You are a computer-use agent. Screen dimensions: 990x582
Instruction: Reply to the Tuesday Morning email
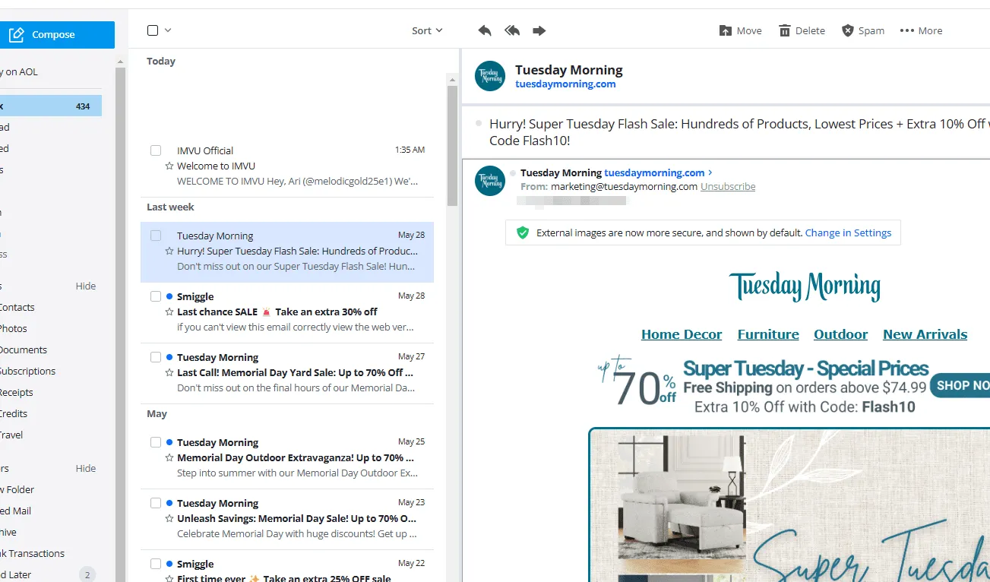484,30
